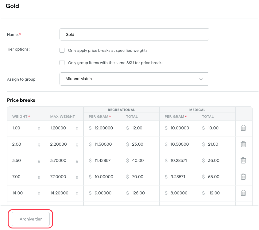The height and width of the screenshot is (230, 259).
Task: Click the WEIGHT column header
Action: click(20, 117)
